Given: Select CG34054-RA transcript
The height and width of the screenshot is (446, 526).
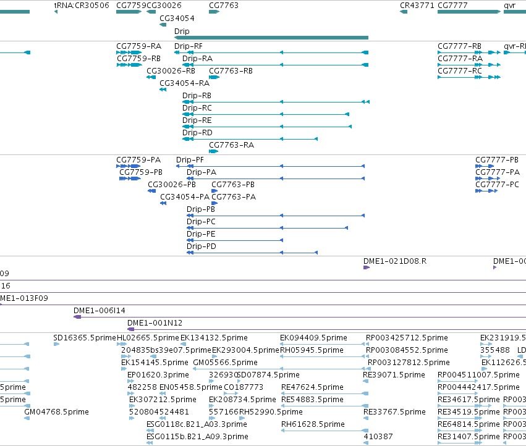Looking at the screenshot, I should coord(185,83).
